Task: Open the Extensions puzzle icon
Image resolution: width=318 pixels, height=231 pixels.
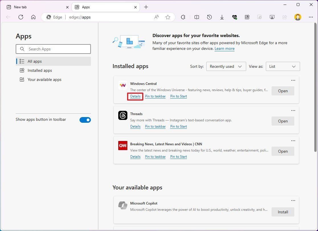Action: [x=183, y=17]
